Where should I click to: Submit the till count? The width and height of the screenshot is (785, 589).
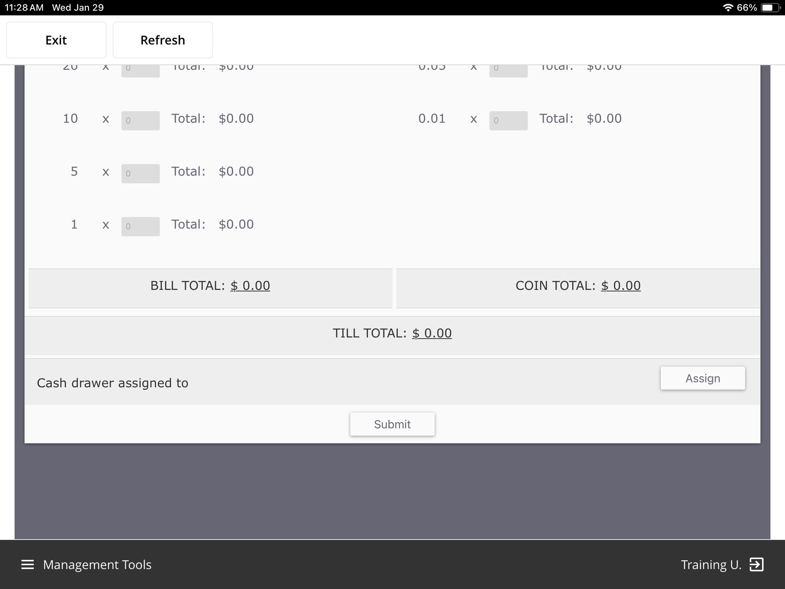point(392,424)
